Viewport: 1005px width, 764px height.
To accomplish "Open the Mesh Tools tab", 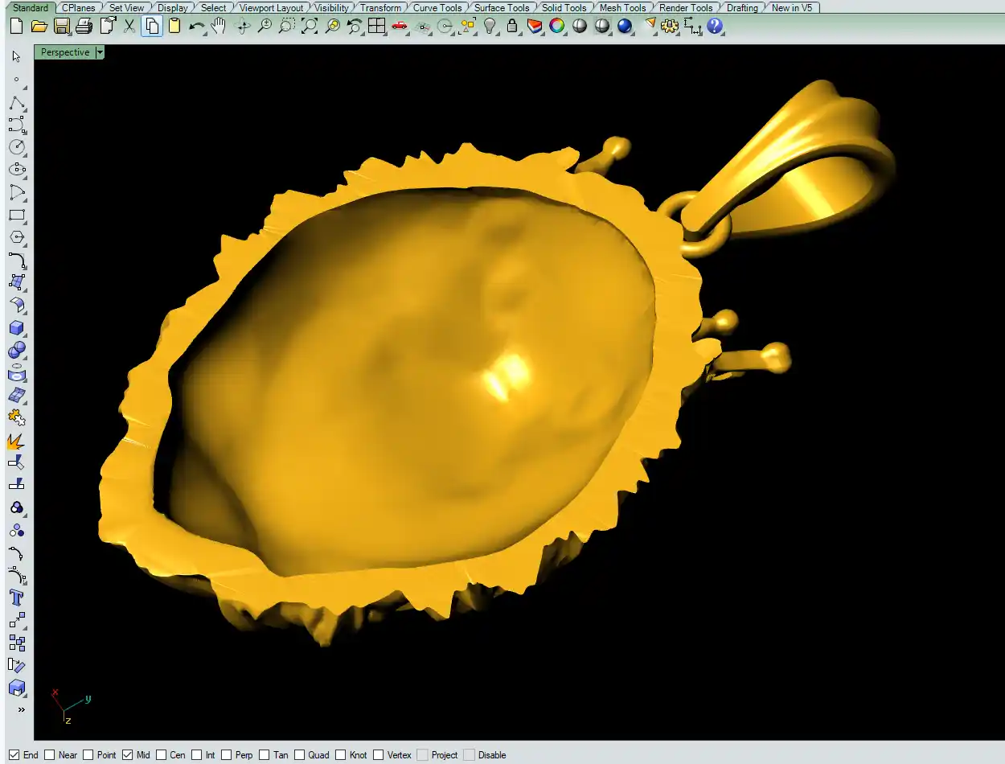I will [622, 7].
